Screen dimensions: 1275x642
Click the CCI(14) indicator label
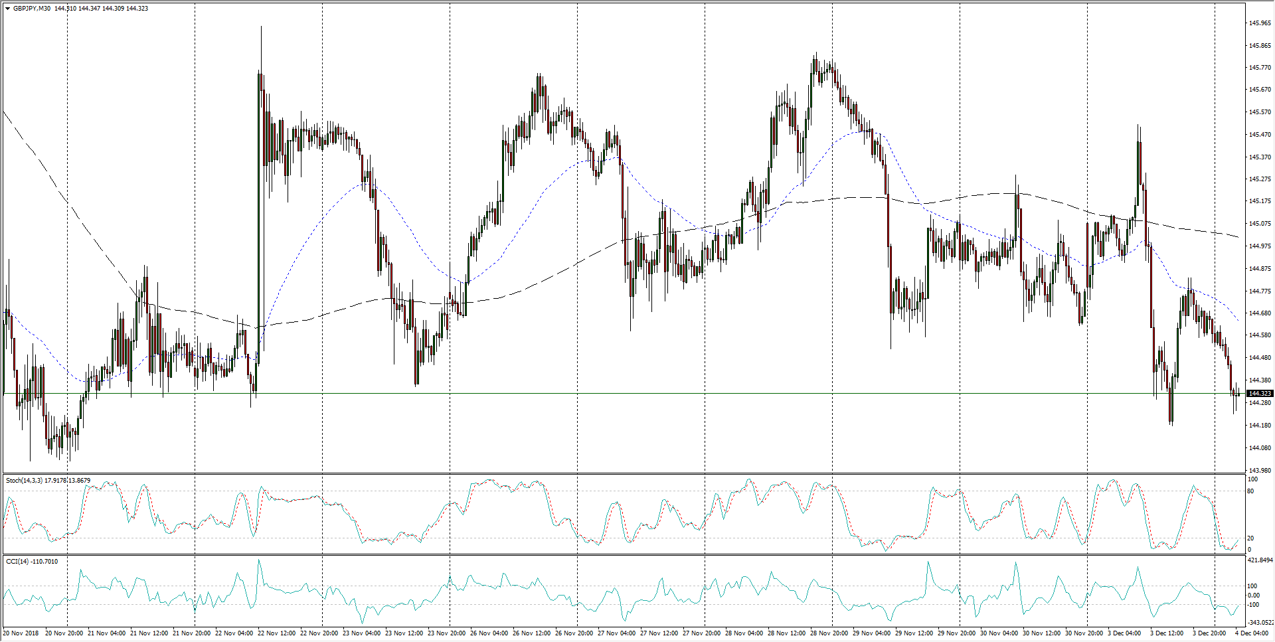click(17, 562)
